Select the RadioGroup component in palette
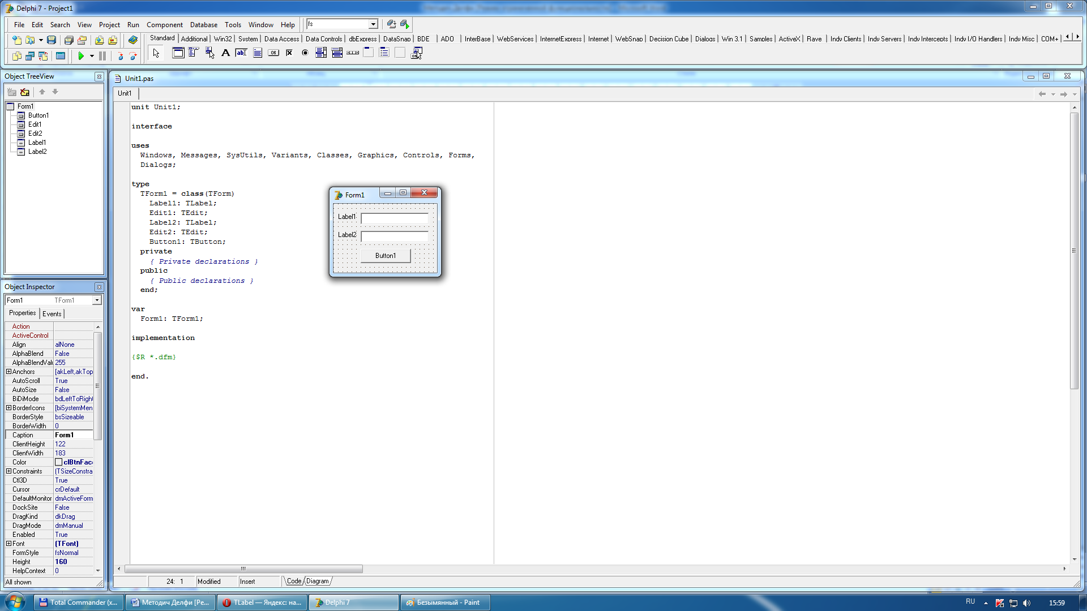The width and height of the screenshot is (1087, 611). [384, 53]
